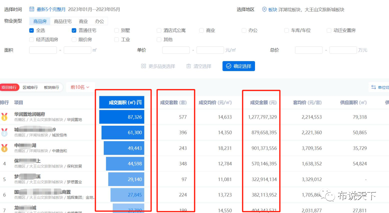Open 更多品类选择 options
This screenshot has width=389, height=213.
(158, 66)
